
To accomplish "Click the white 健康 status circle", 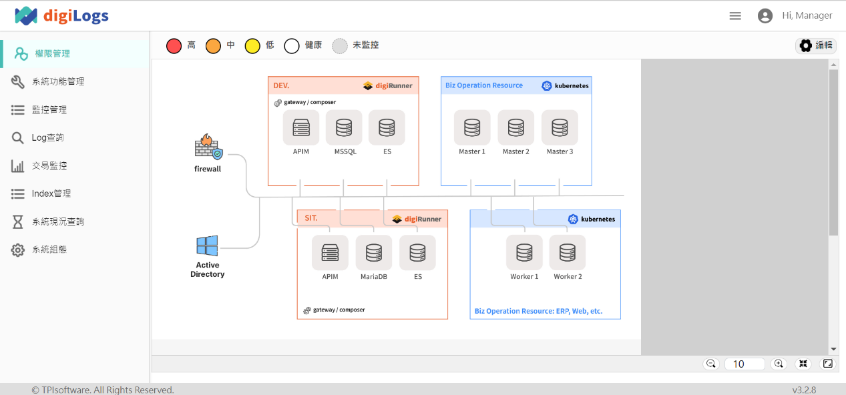I will 292,46.
